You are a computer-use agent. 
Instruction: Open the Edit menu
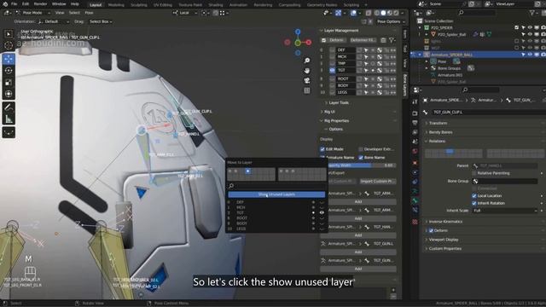click(26, 4)
